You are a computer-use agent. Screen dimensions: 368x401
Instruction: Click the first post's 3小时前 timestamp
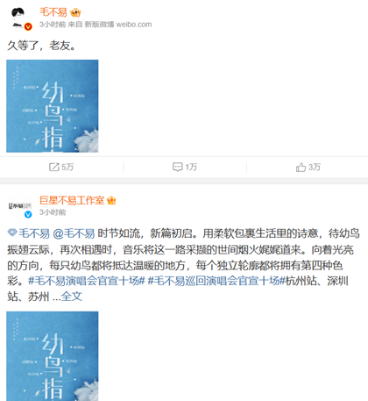[53, 25]
